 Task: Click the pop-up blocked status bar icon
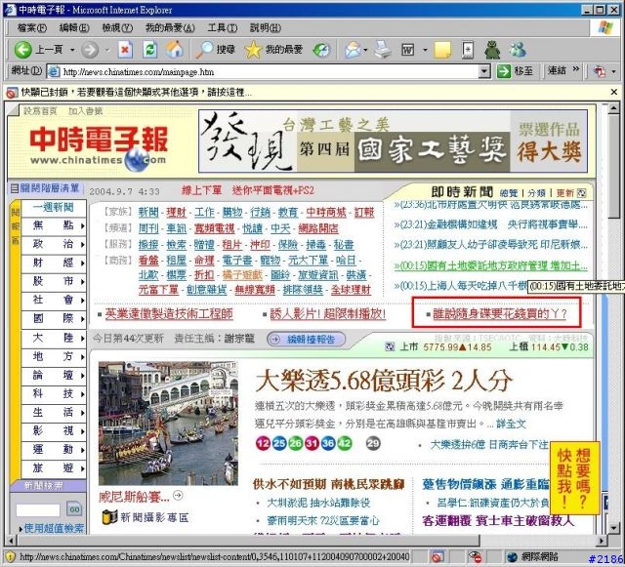pos(437,556)
